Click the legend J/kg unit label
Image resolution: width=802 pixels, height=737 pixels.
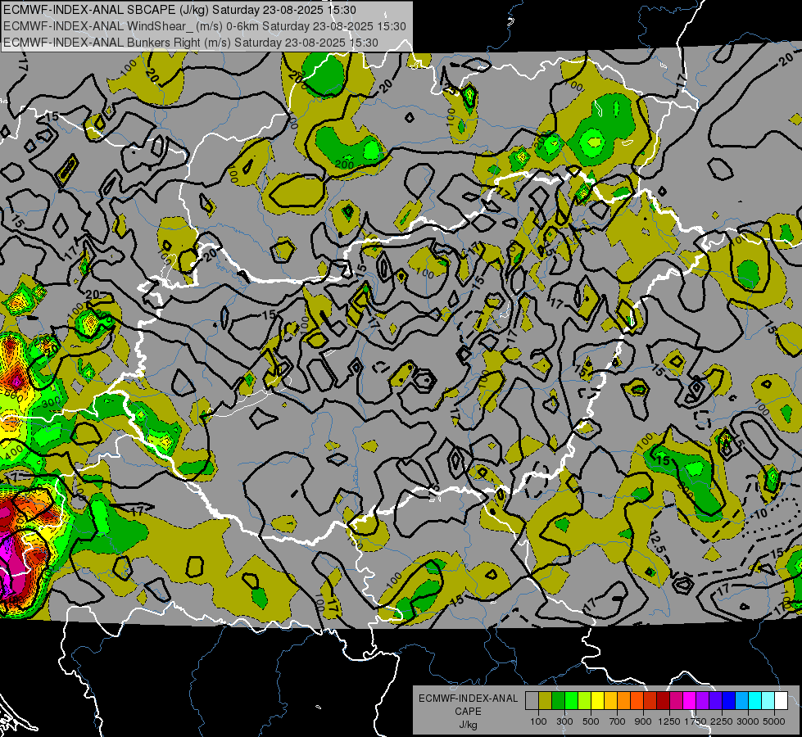point(468,725)
